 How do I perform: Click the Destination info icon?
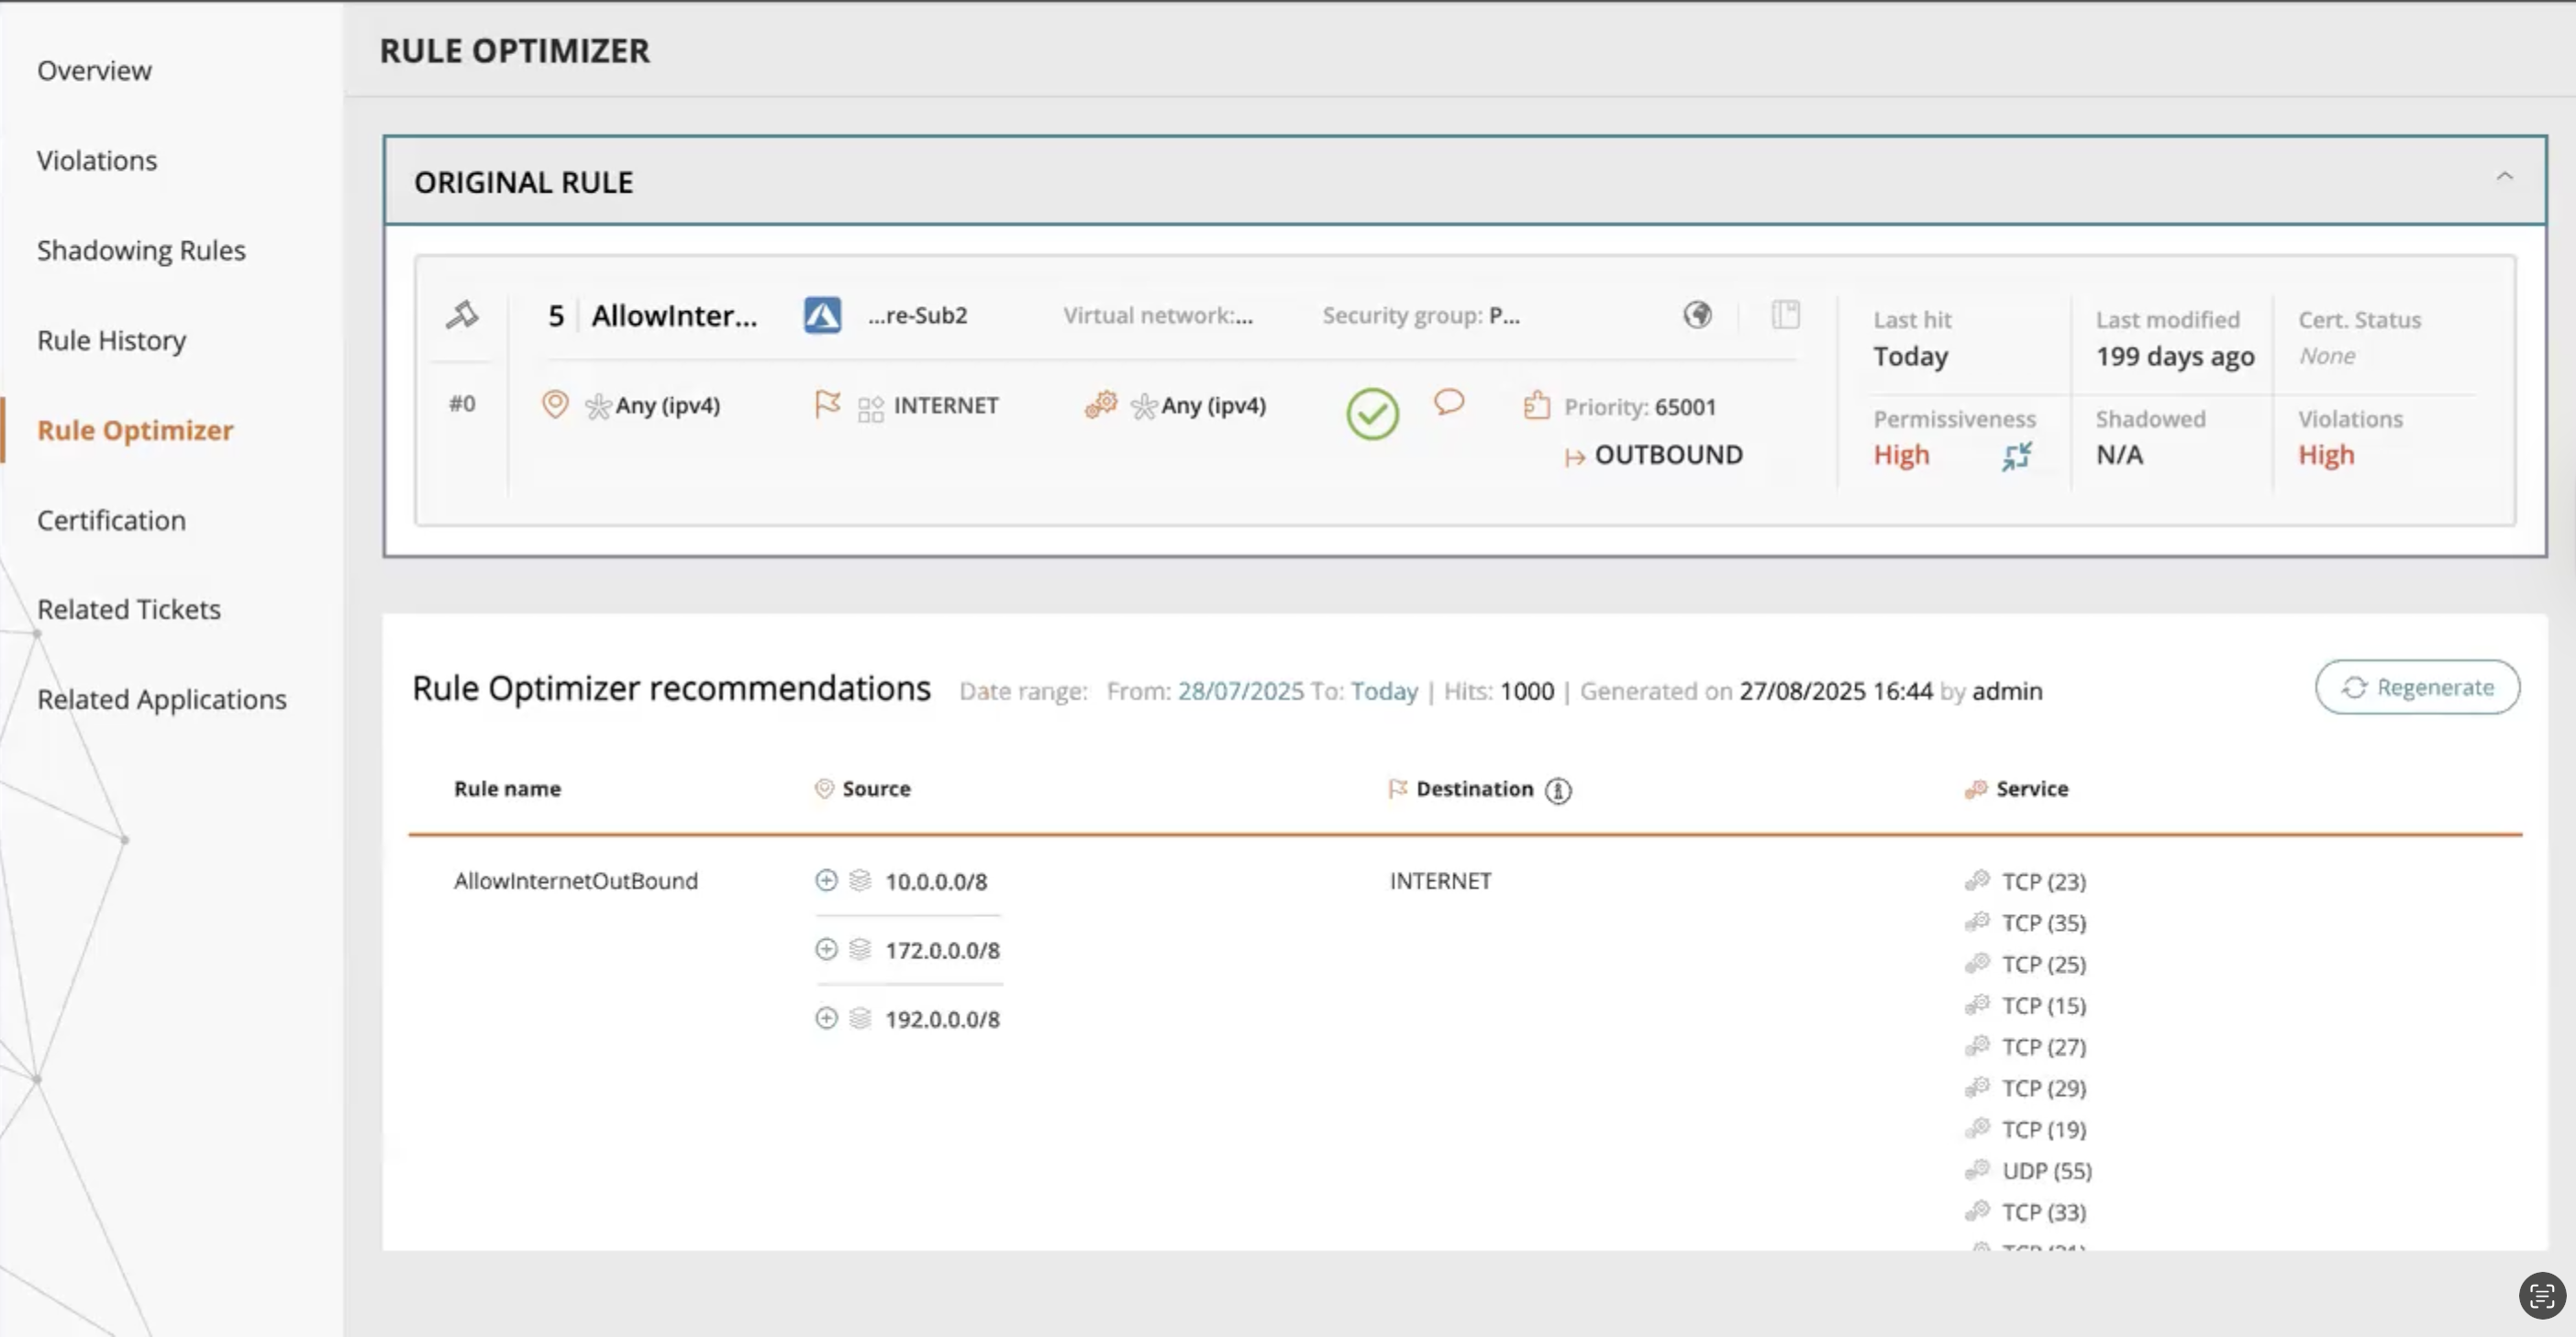click(x=1557, y=790)
